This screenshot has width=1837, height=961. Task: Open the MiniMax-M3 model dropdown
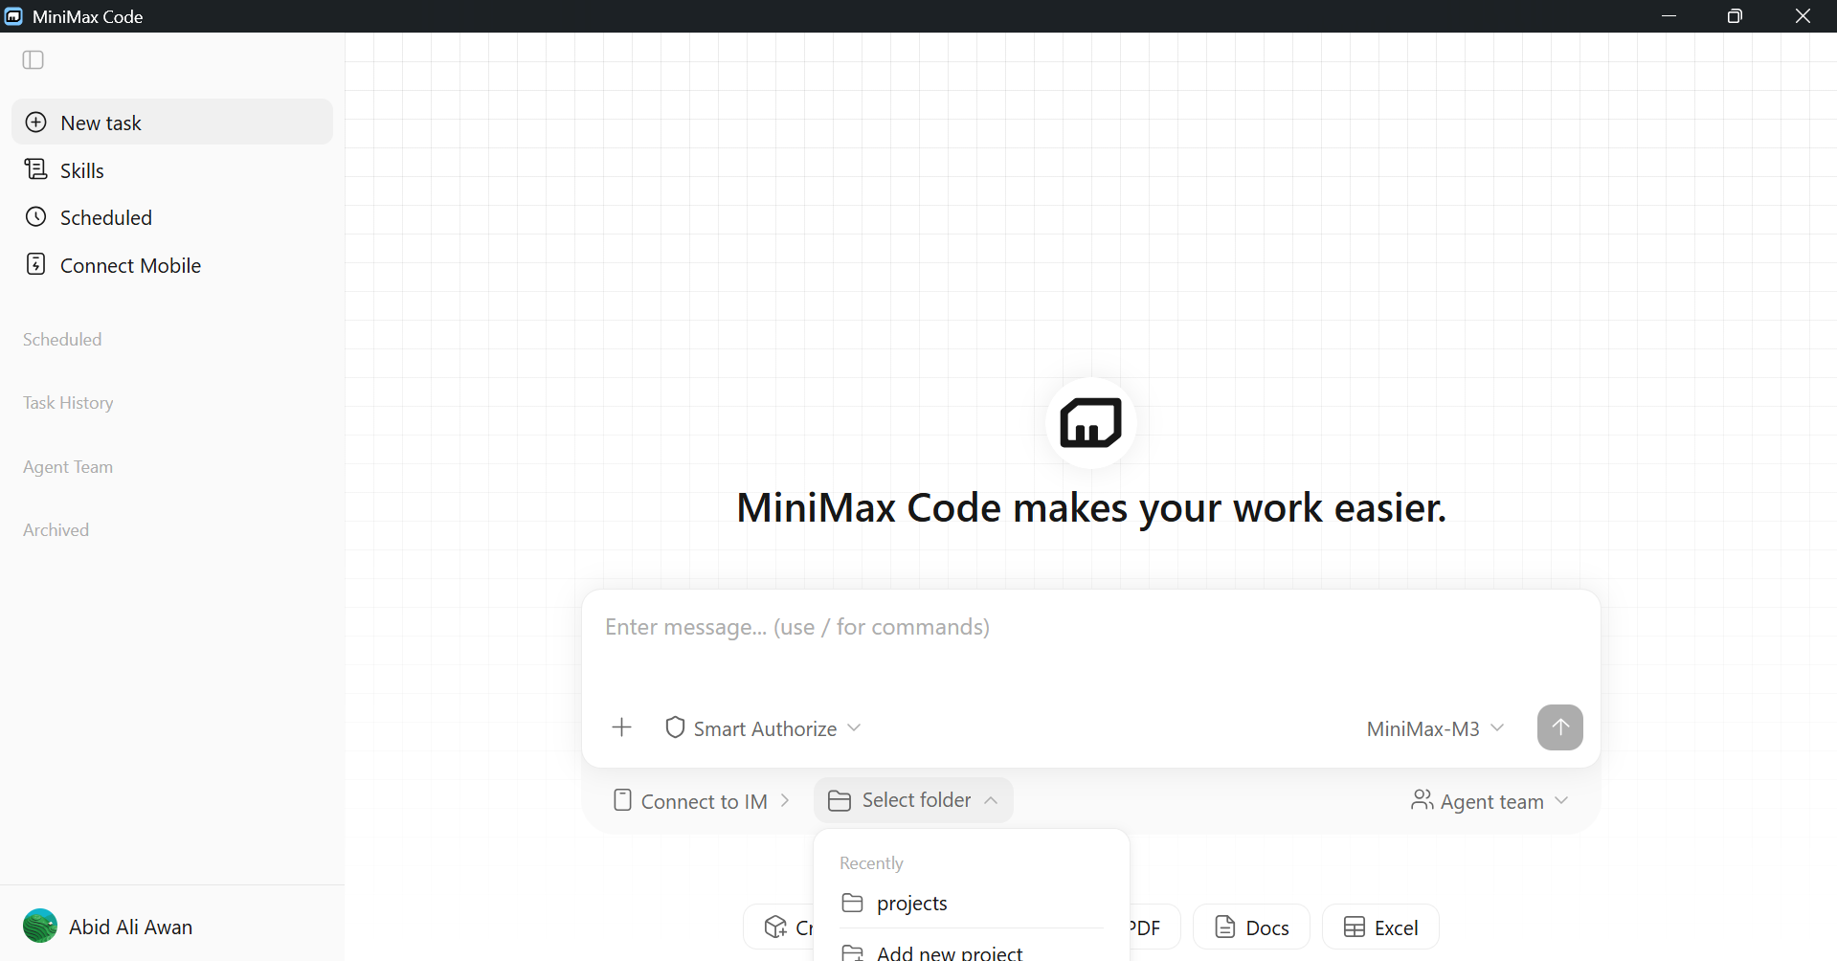click(x=1435, y=728)
